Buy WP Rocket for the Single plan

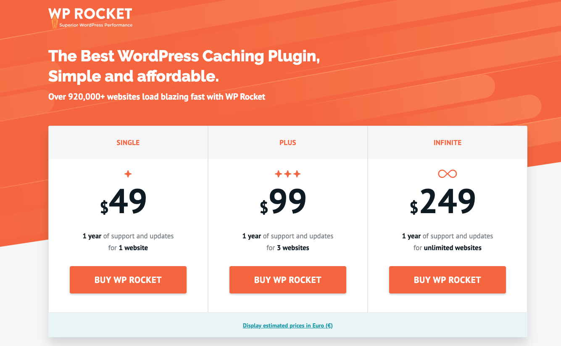[x=128, y=280]
